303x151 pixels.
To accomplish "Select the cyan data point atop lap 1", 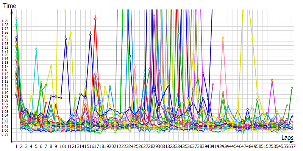I will [x=16, y=18].
